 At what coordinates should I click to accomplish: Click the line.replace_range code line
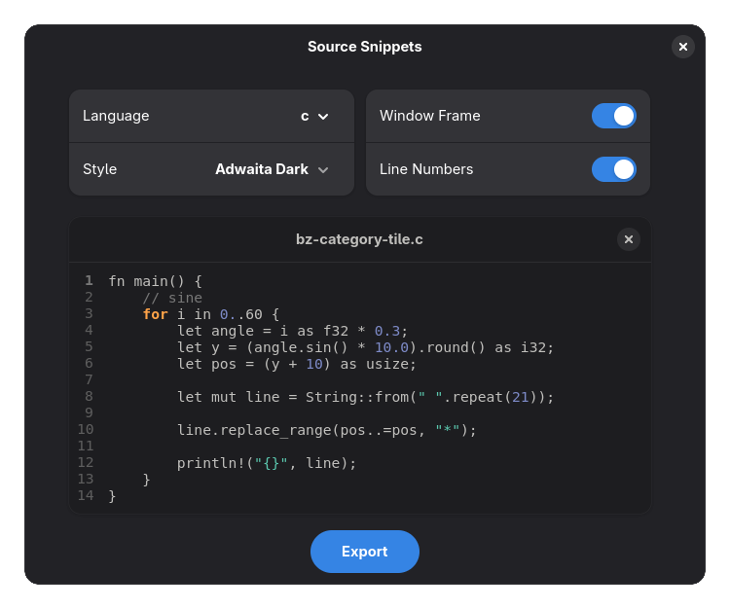tap(327, 430)
